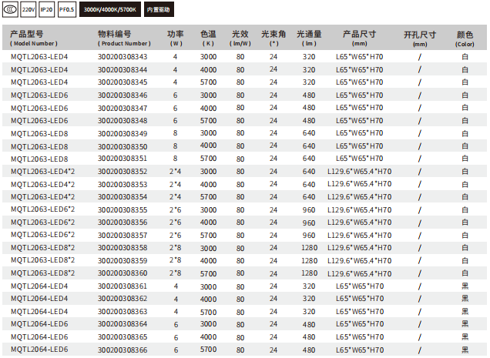Screen dimensions: 490x358
Task: Click color 黑 in row 300200308361
Action: pyautogui.click(x=465, y=286)
